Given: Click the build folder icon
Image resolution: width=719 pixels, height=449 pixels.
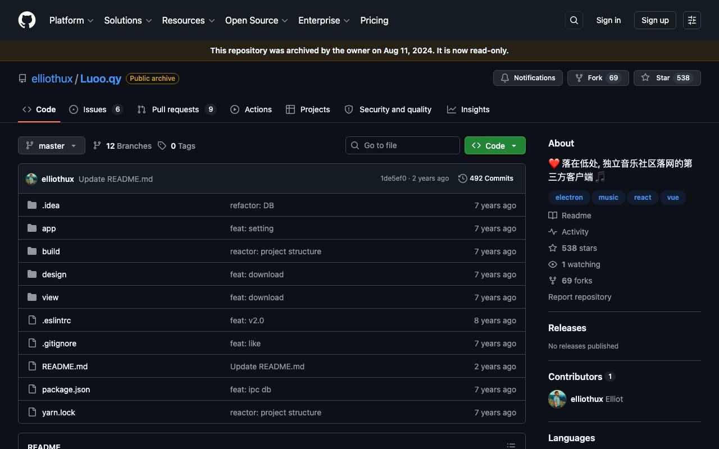Looking at the screenshot, I should 32,251.
